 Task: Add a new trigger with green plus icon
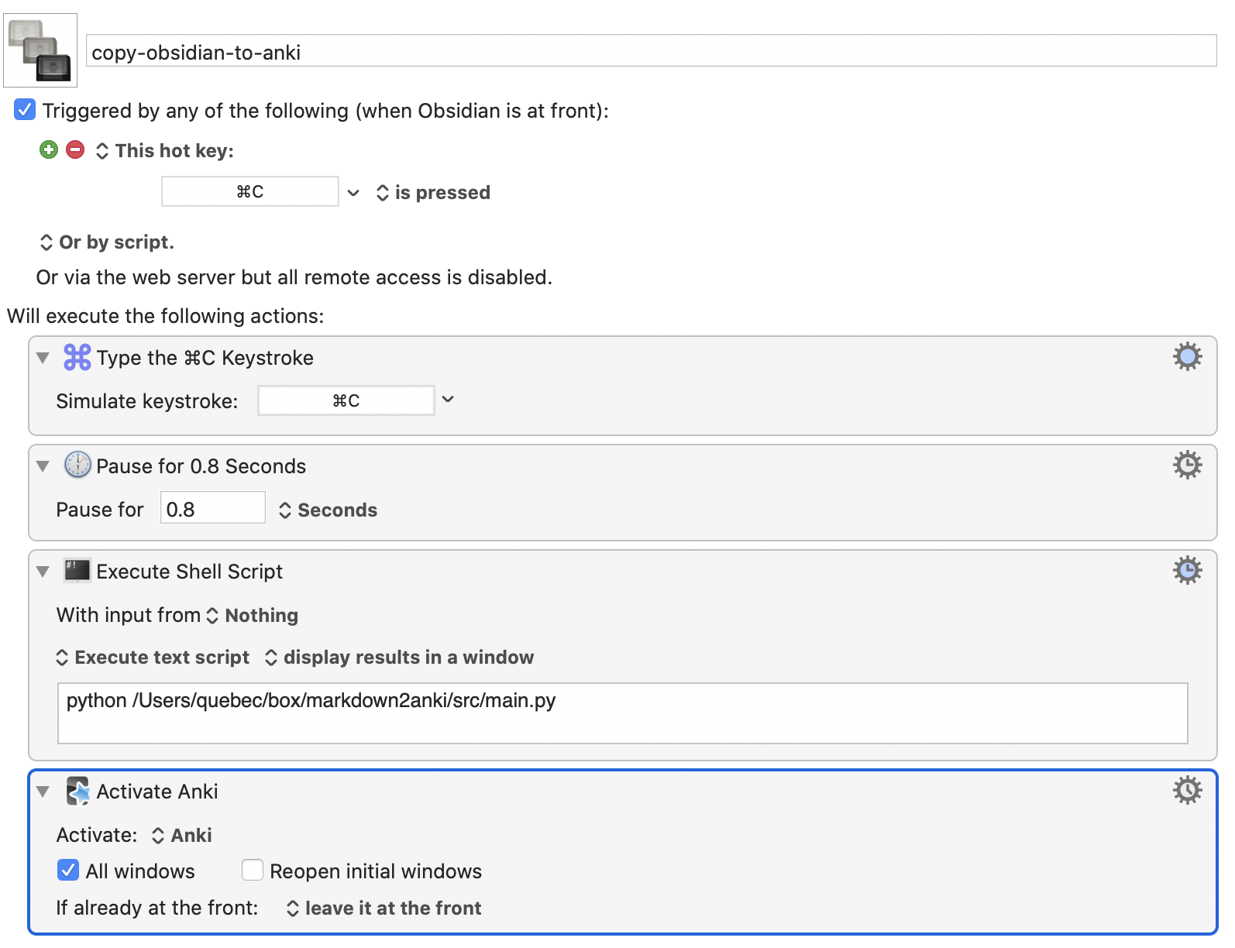coord(49,149)
